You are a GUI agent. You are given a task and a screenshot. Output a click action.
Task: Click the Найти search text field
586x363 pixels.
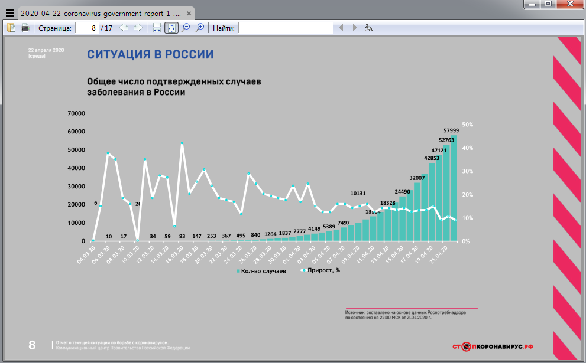click(x=285, y=28)
